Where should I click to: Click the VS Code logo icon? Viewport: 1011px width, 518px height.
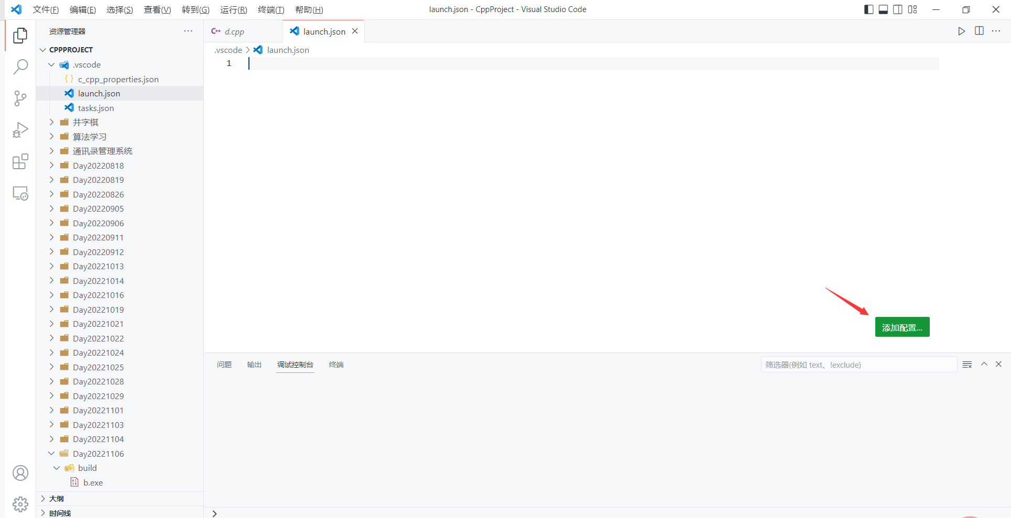tap(16, 9)
